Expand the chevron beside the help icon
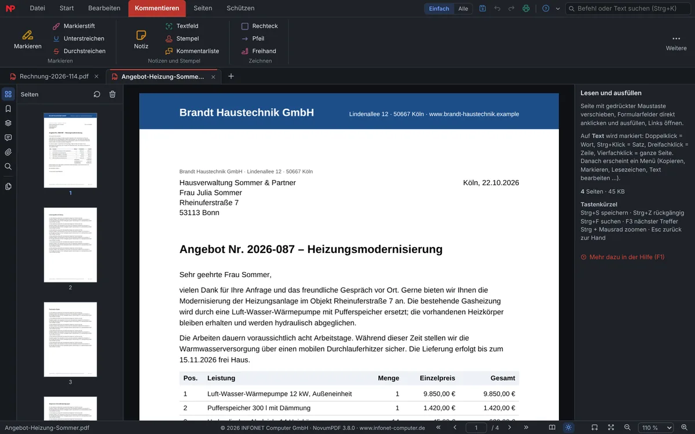The height and width of the screenshot is (434, 695). tap(558, 9)
